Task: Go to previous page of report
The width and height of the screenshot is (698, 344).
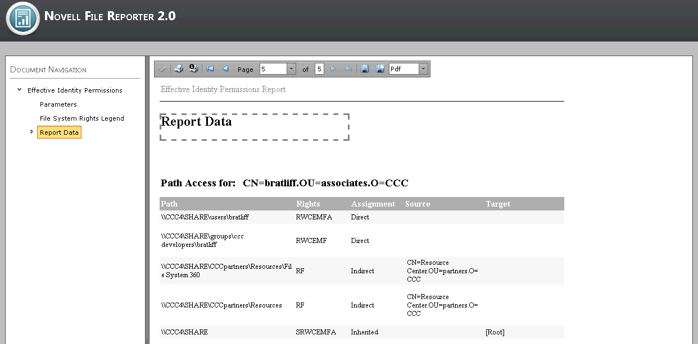Action: click(x=225, y=69)
